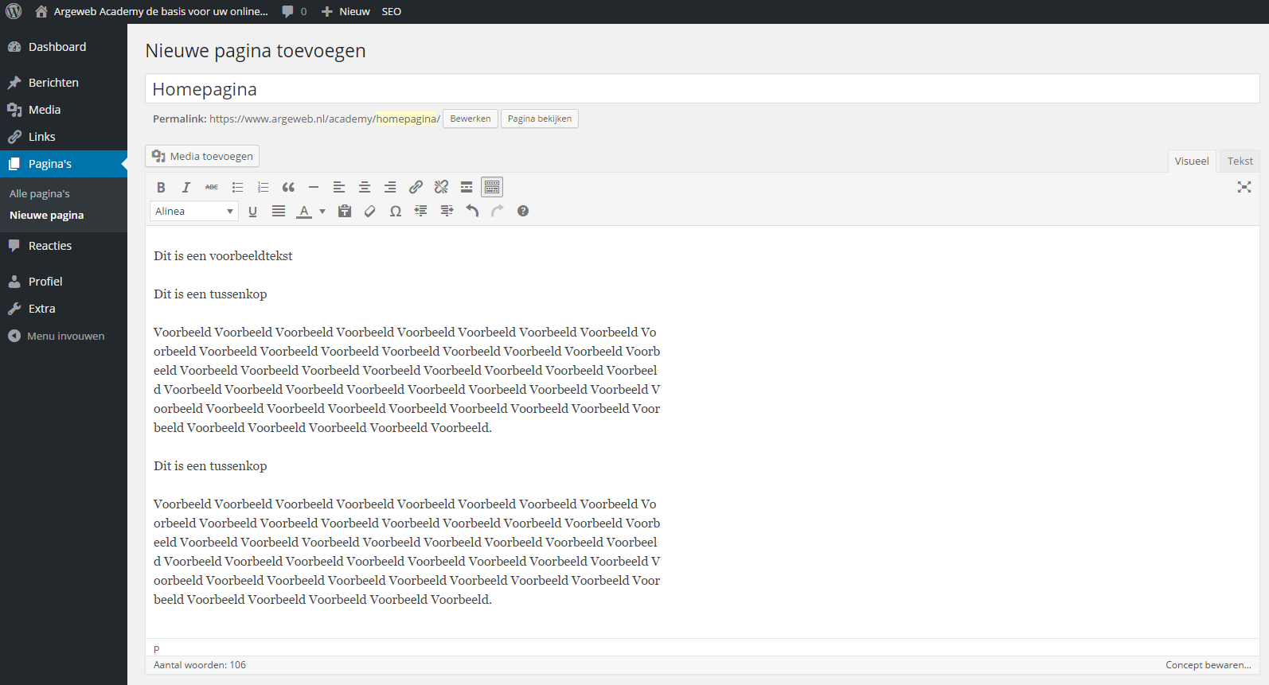Open distraction-free fullscreen writing mode
The height and width of the screenshot is (685, 1269).
pyautogui.click(x=1244, y=187)
